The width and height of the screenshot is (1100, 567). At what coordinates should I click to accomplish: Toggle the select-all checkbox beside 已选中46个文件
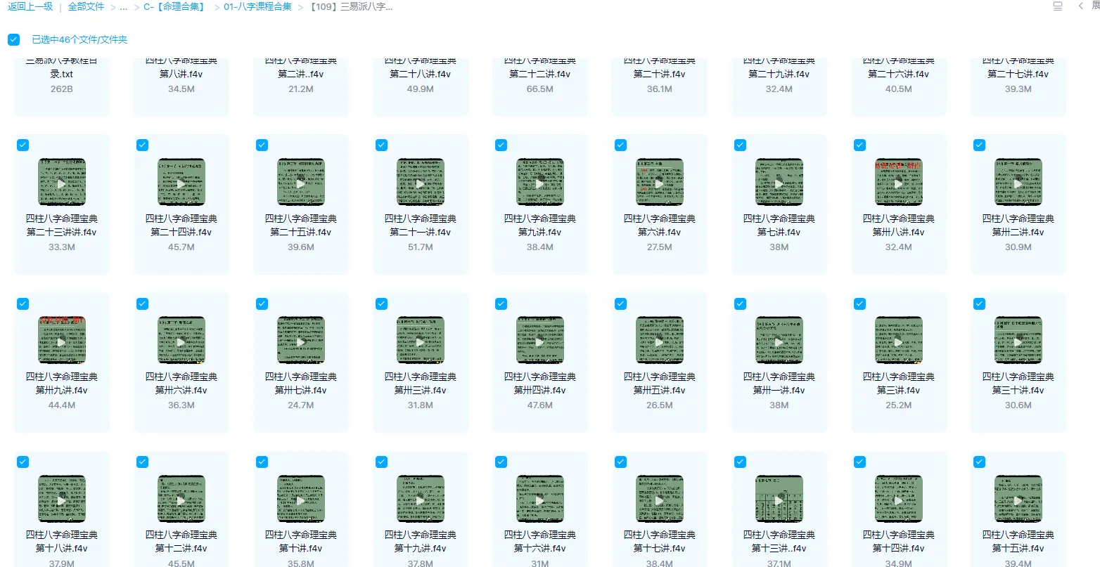tap(14, 39)
